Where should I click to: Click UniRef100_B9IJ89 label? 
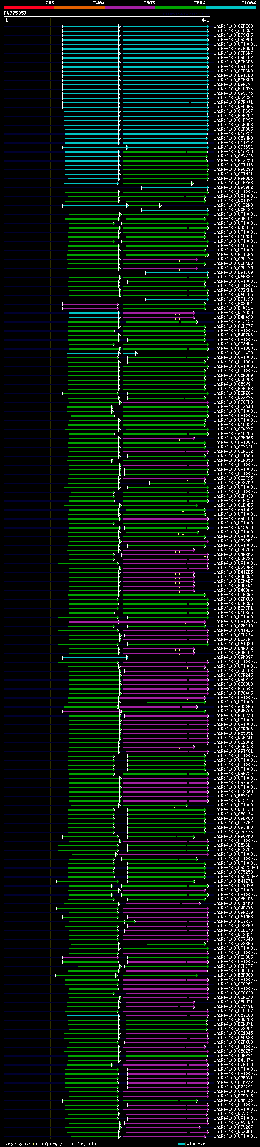pyautogui.click(x=233, y=272)
